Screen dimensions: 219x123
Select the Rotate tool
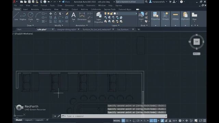(55, 14)
